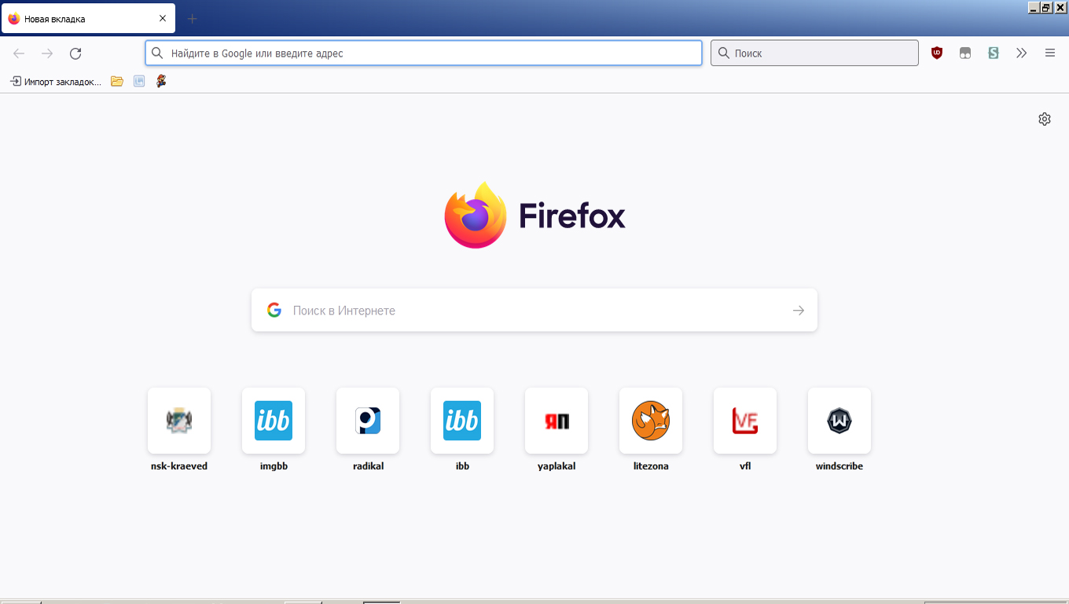The width and height of the screenshot is (1069, 604).
Task: Open the radikal shortcut tile
Action: (x=368, y=421)
